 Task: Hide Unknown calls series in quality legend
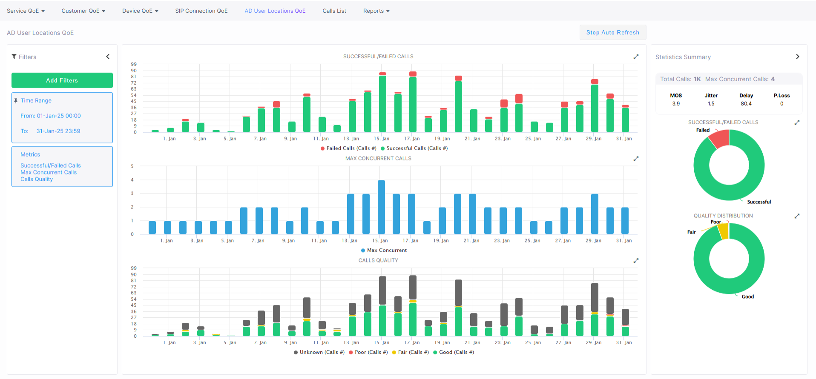319,352
